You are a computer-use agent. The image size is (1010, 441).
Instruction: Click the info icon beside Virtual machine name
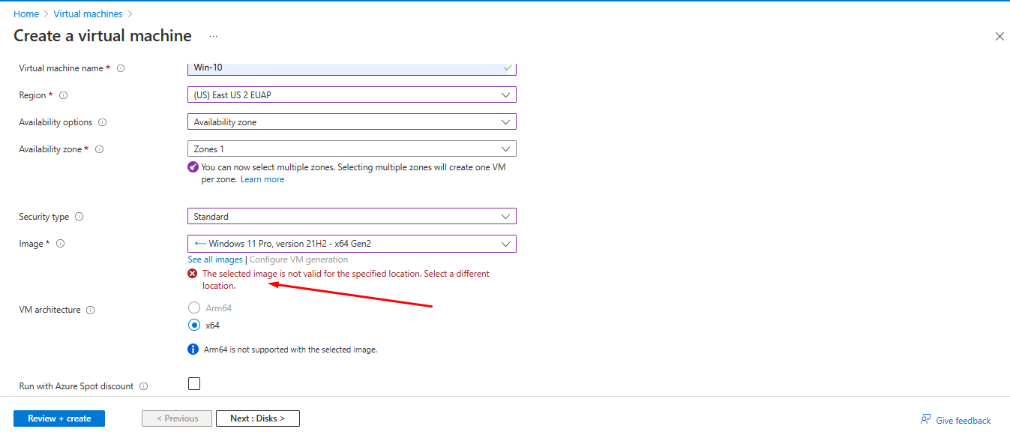click(x=120, y=67)
